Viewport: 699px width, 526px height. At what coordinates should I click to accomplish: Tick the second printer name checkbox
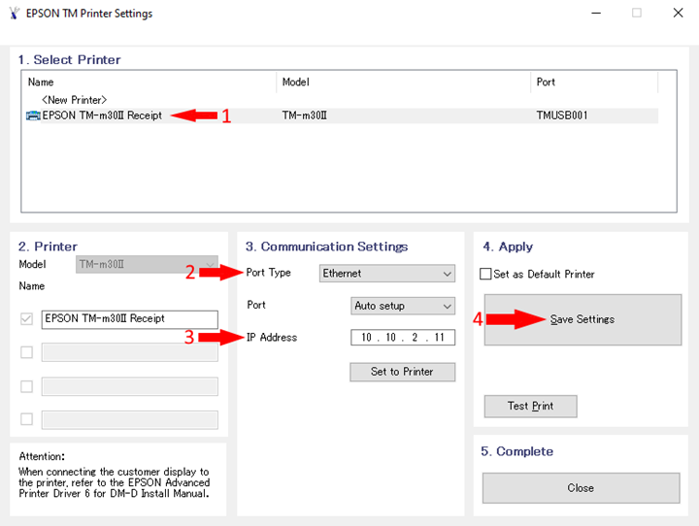coord(26,352)
